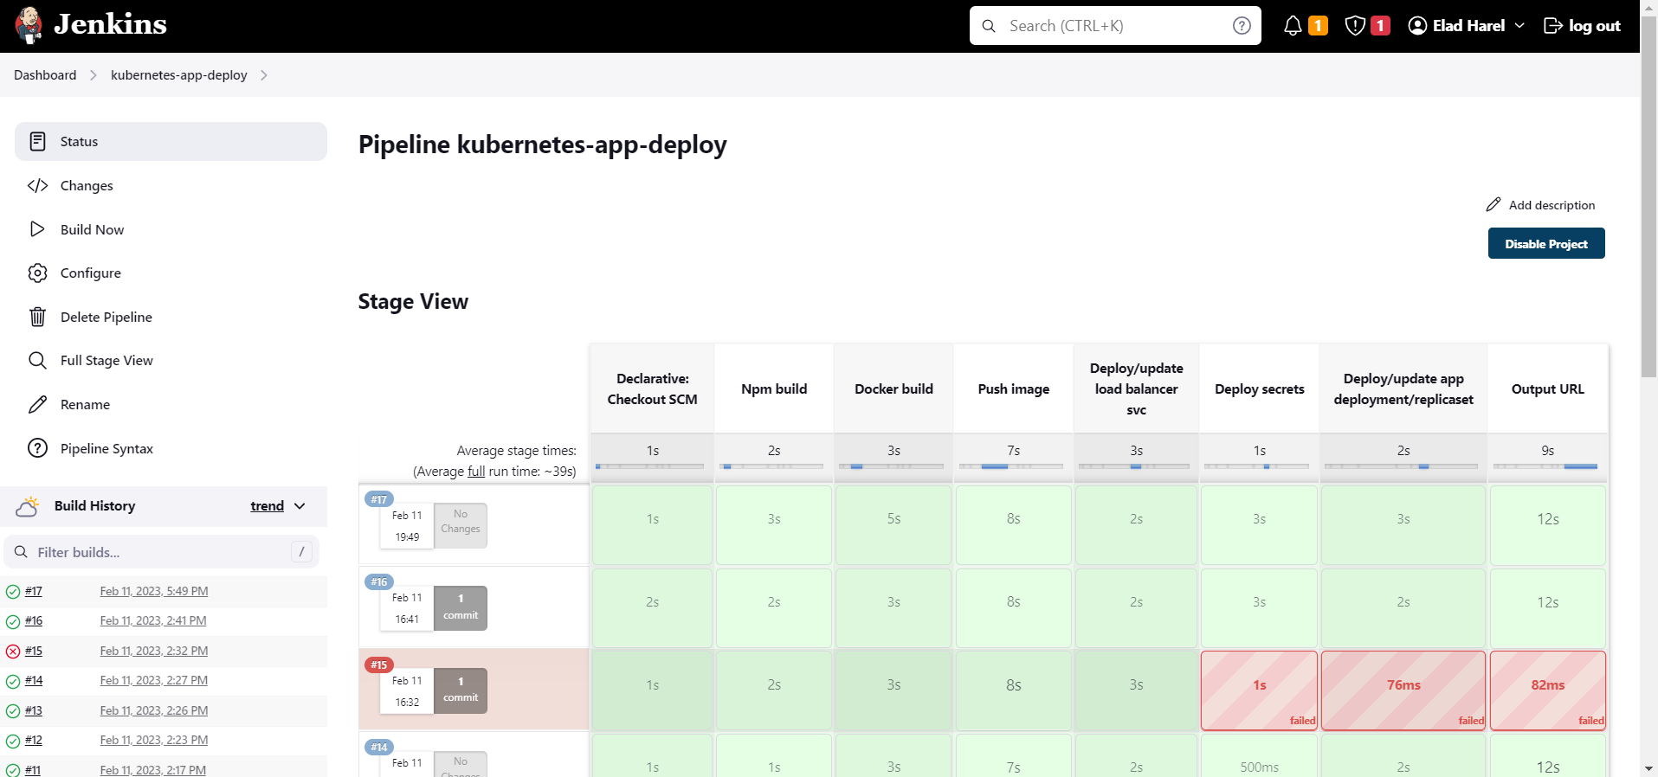Click build #16 Npm build 2s cell

click(774, 607)
